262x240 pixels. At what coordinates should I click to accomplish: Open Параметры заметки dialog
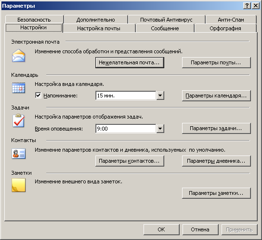(x=216, y=193)
